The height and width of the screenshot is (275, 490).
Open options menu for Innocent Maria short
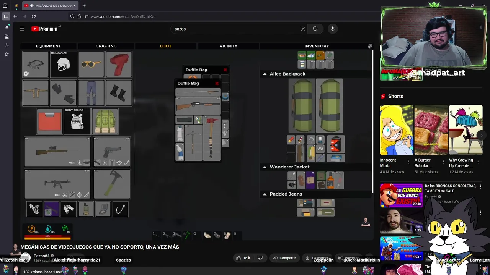(x=409, y=162)
